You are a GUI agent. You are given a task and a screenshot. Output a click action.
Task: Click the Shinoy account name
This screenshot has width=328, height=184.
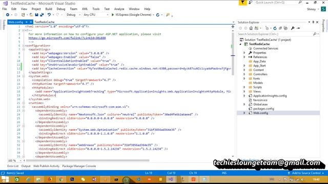pyautogui.click(x=311, y=9)
